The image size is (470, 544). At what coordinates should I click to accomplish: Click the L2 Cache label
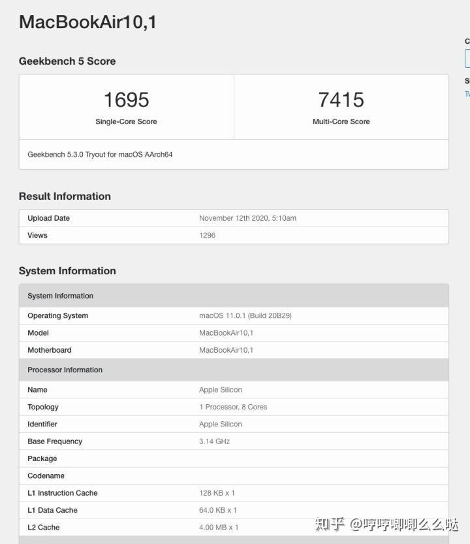pyautogui.click(x=44, y=528)
